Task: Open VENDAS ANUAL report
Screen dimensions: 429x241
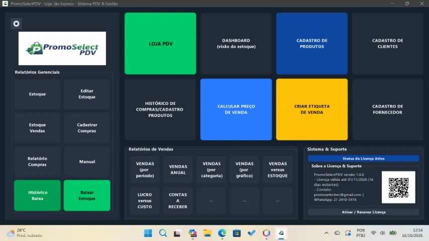Action: pos(178,170)
